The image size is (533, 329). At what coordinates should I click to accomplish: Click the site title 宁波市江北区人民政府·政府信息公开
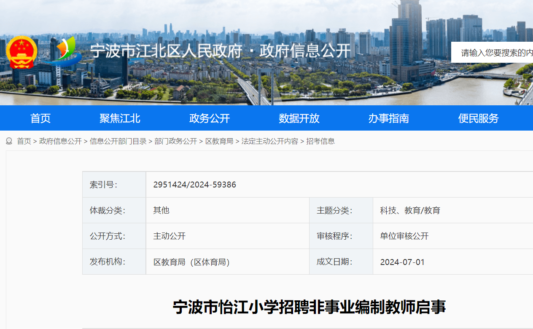pos(221,51)
